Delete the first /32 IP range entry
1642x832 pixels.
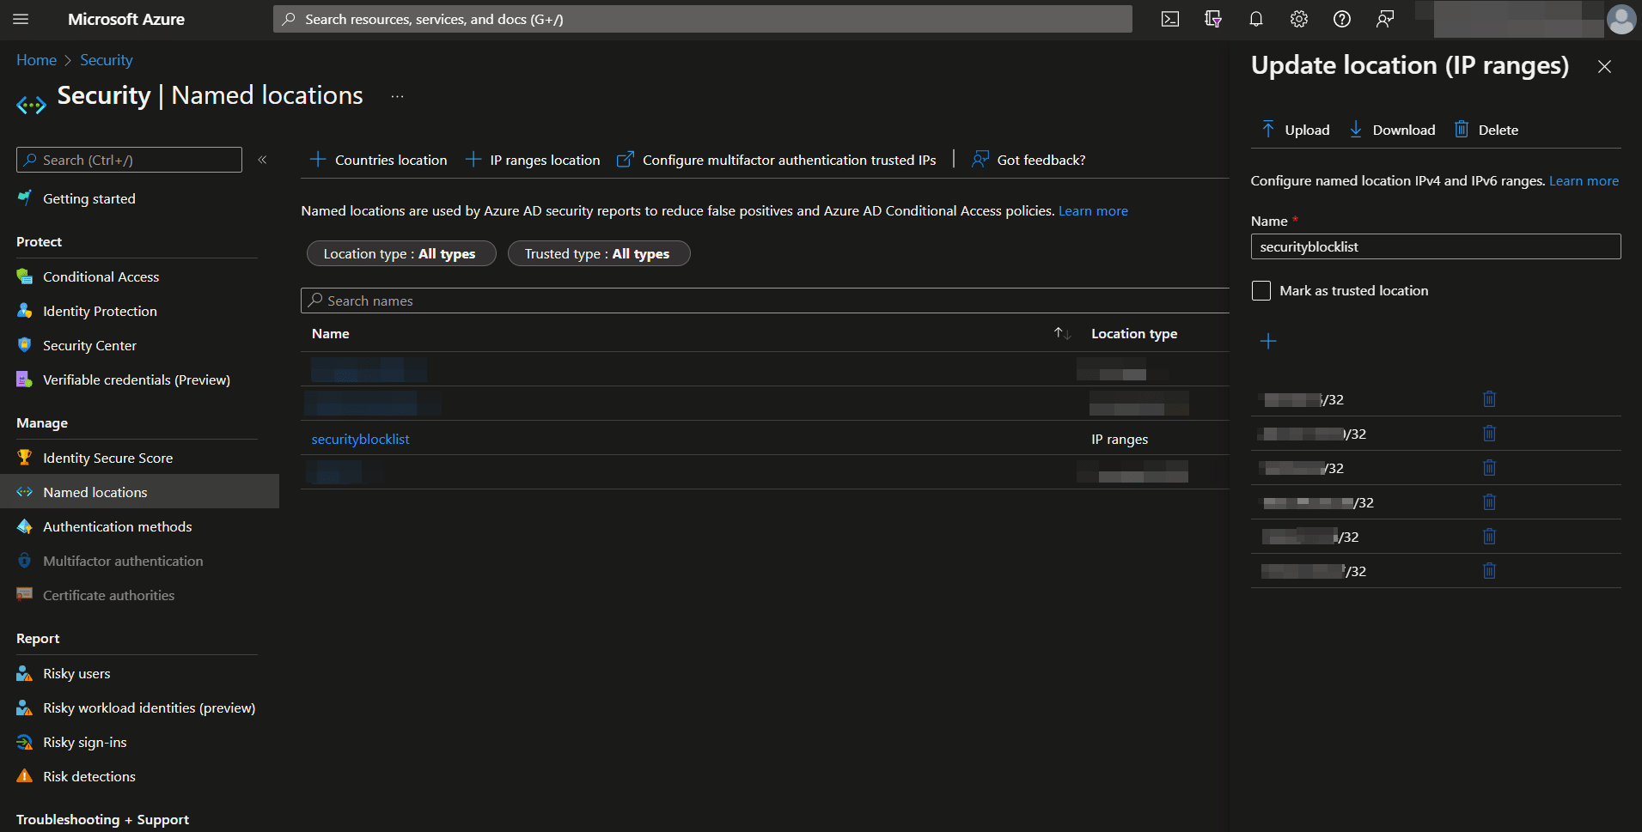tap(1489, 399)
